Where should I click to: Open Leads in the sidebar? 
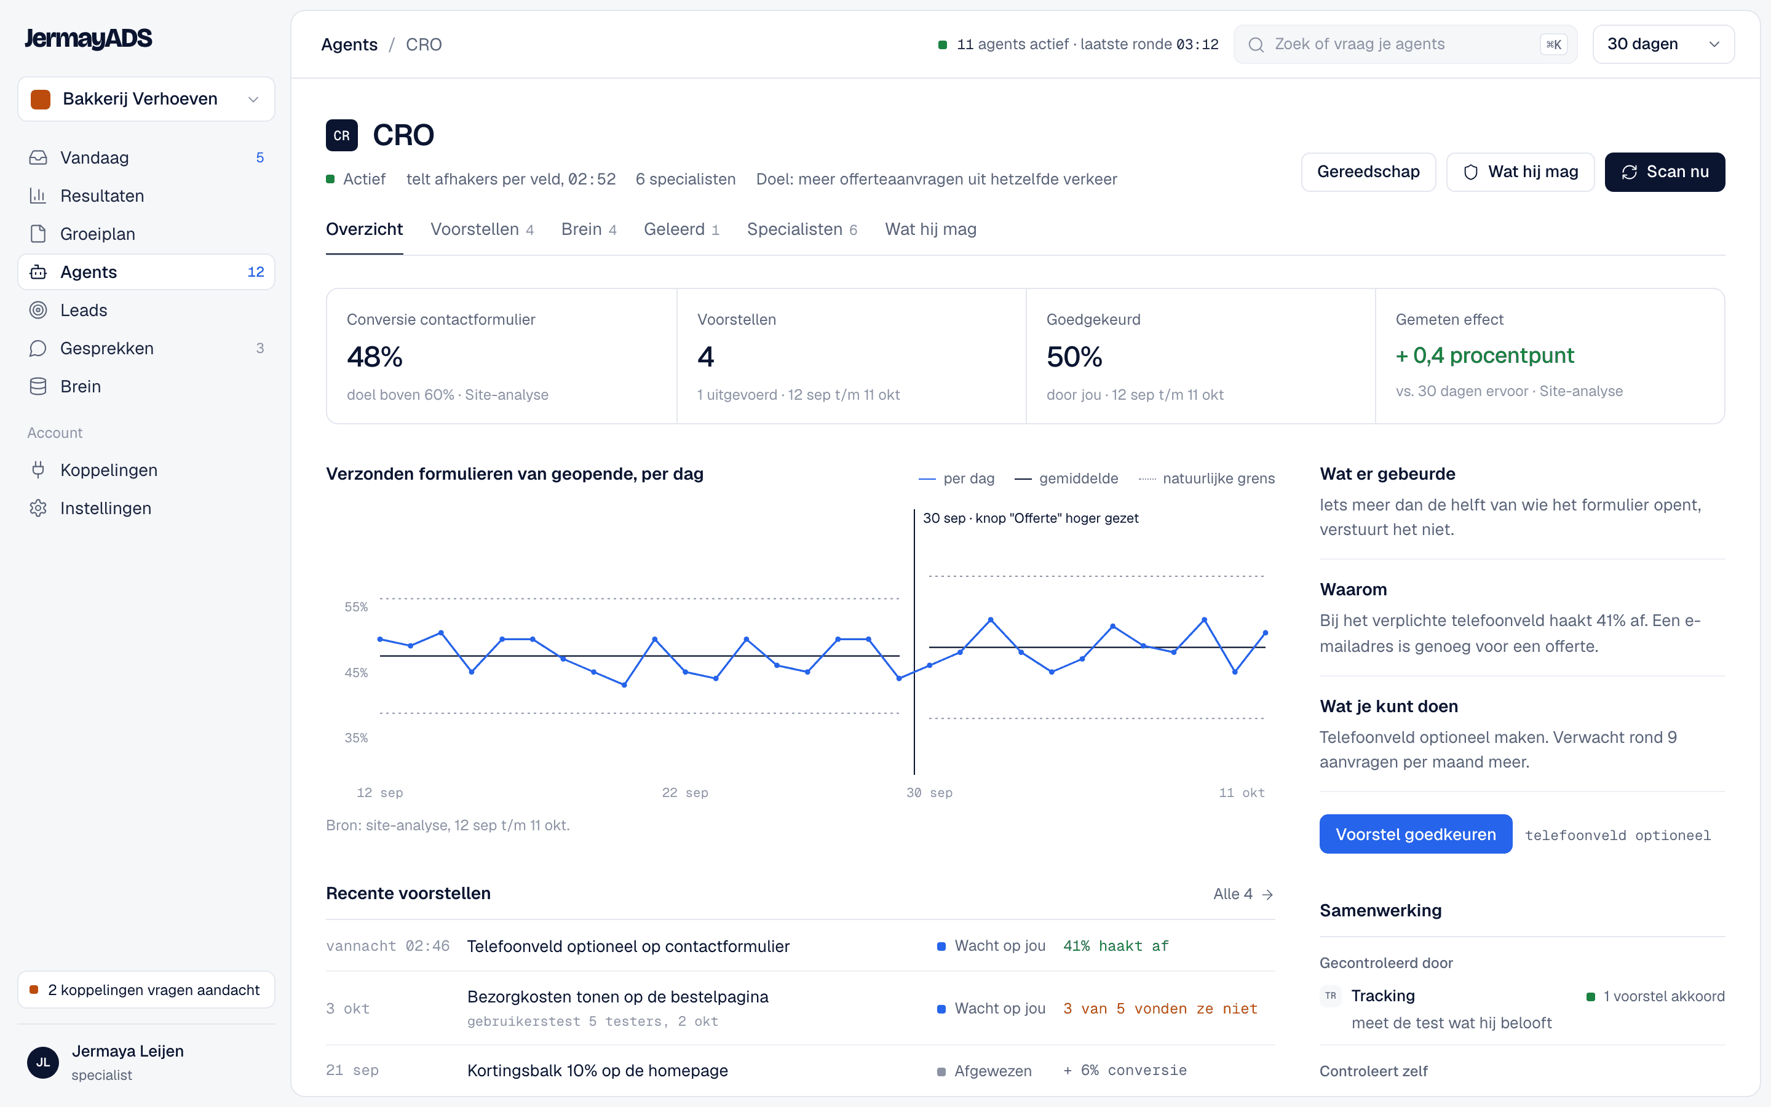point(146,310)
